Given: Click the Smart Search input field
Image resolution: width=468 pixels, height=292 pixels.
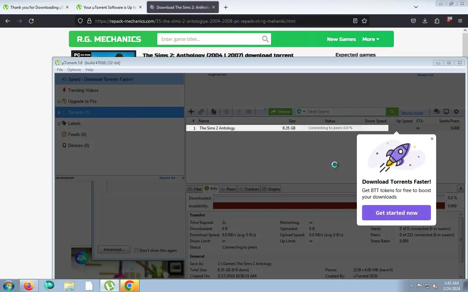Looking at the screenshot, I should [x=346, y=112].
